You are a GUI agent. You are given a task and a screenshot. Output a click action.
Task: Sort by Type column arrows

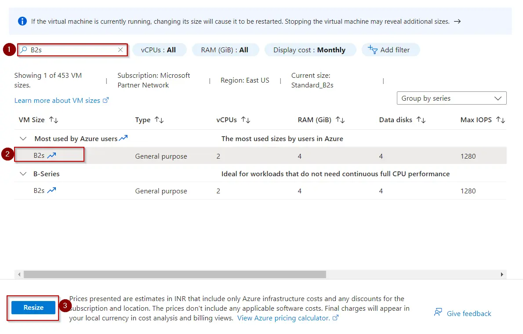159,120
